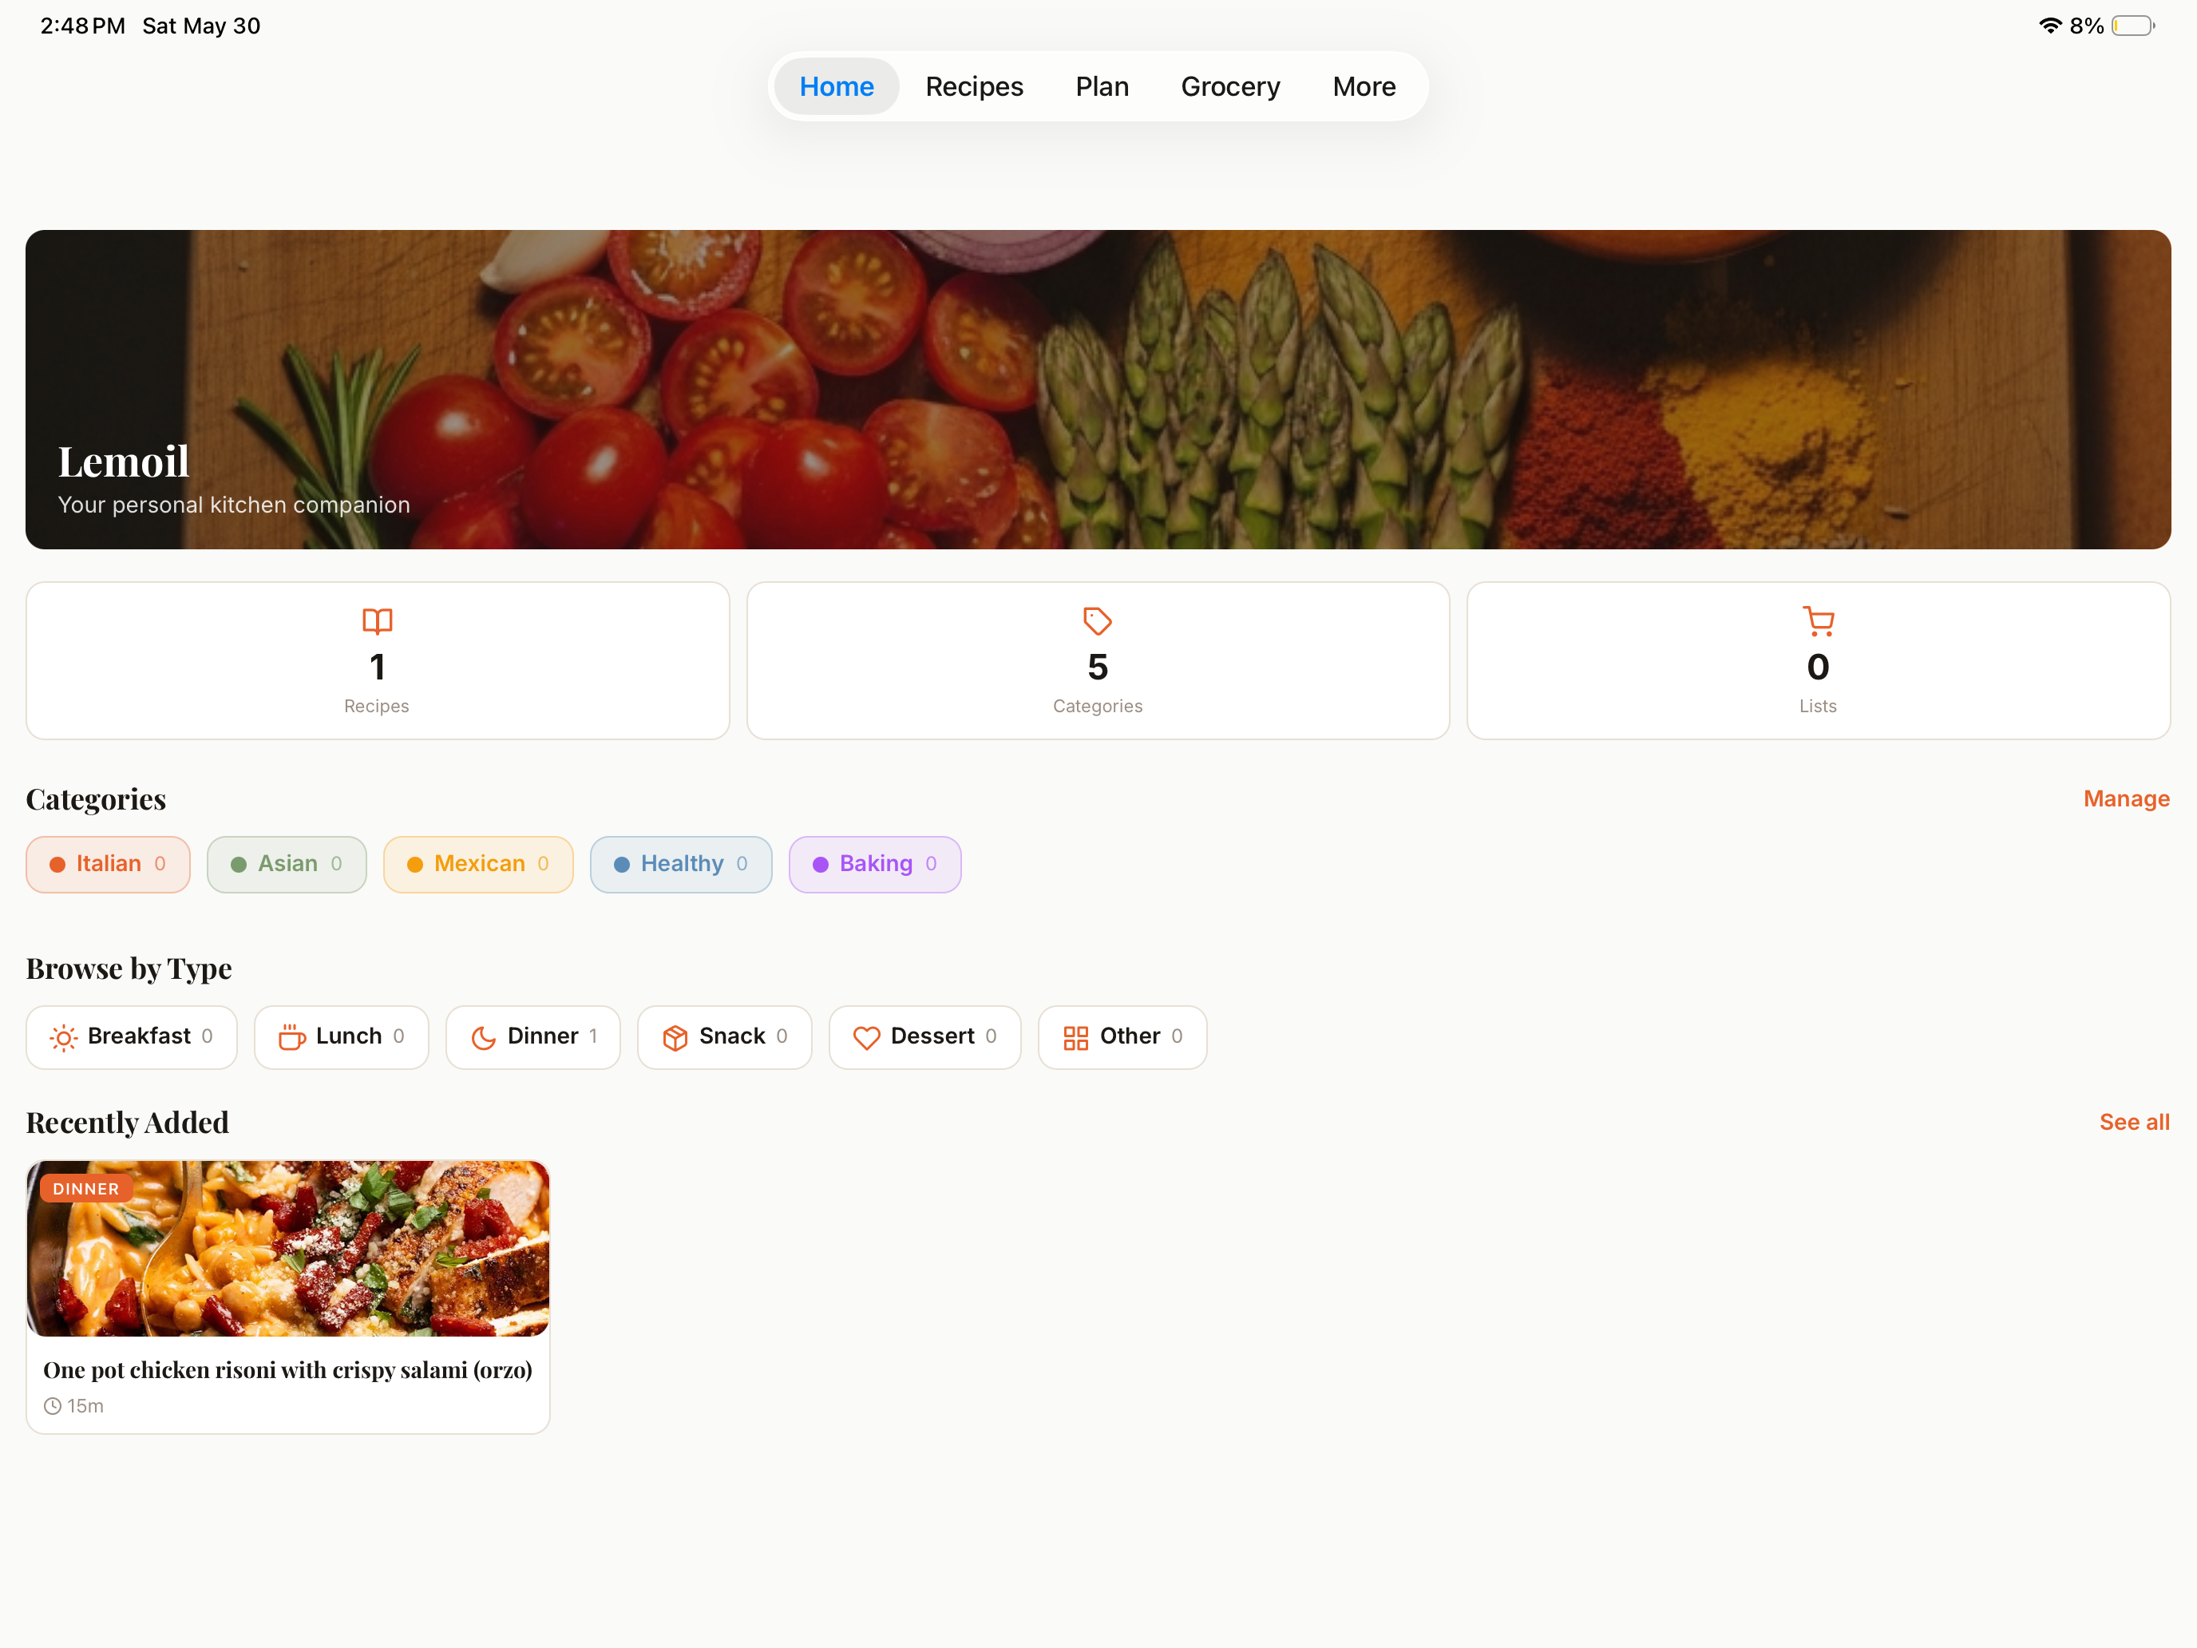Open the chicken risoni recipe thumbnail

click(288, 1248)
